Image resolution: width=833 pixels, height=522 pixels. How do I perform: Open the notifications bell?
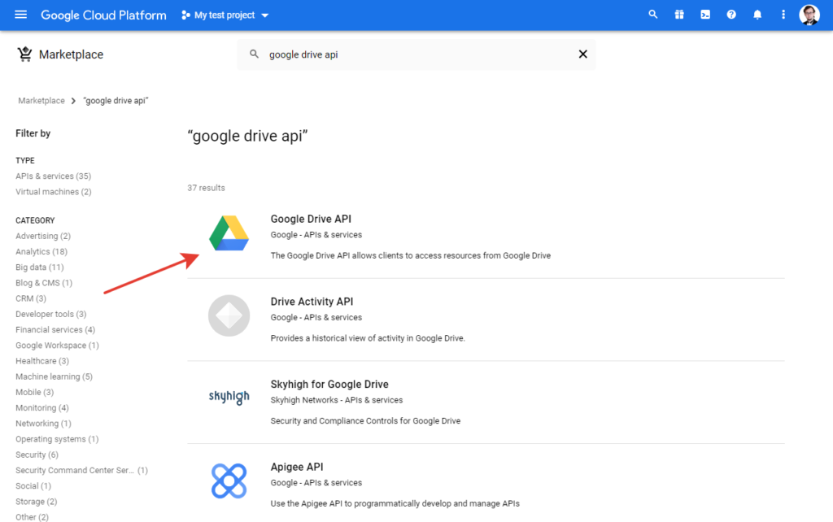pos(757,15)
